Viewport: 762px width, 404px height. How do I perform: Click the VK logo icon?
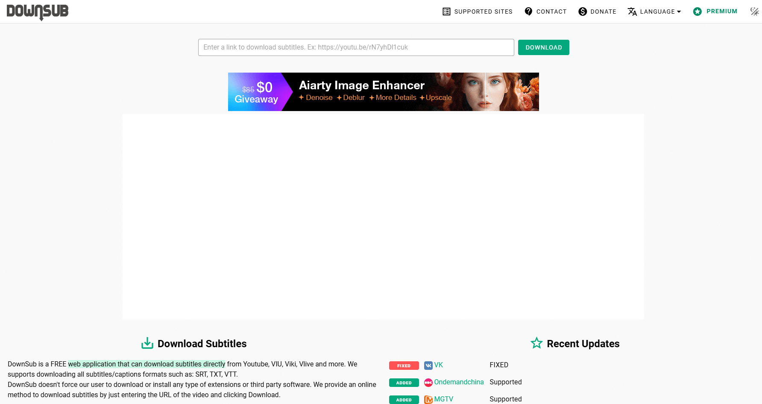click(428, 366)
